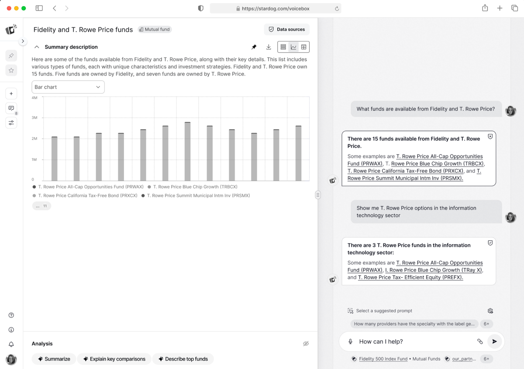Expand the left sidebar with chevron

(x=23, y=41)
